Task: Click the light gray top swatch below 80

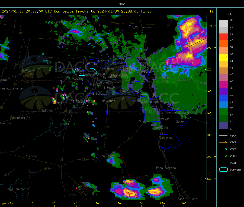Action: pyautogui.click(x=223, y=23)
